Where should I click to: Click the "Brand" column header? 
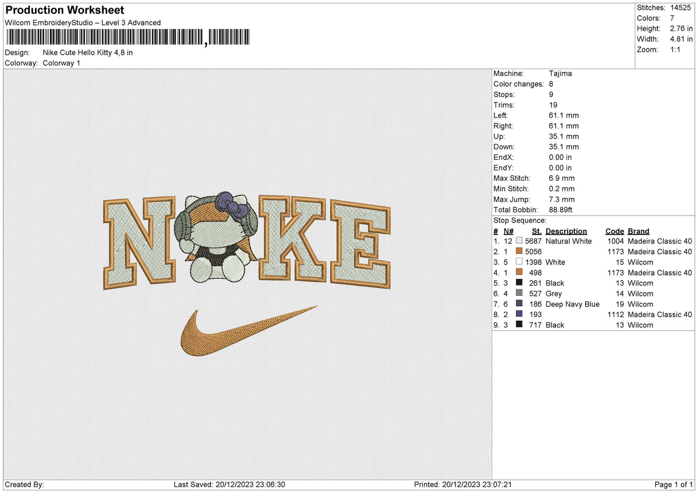pos(638,231)
